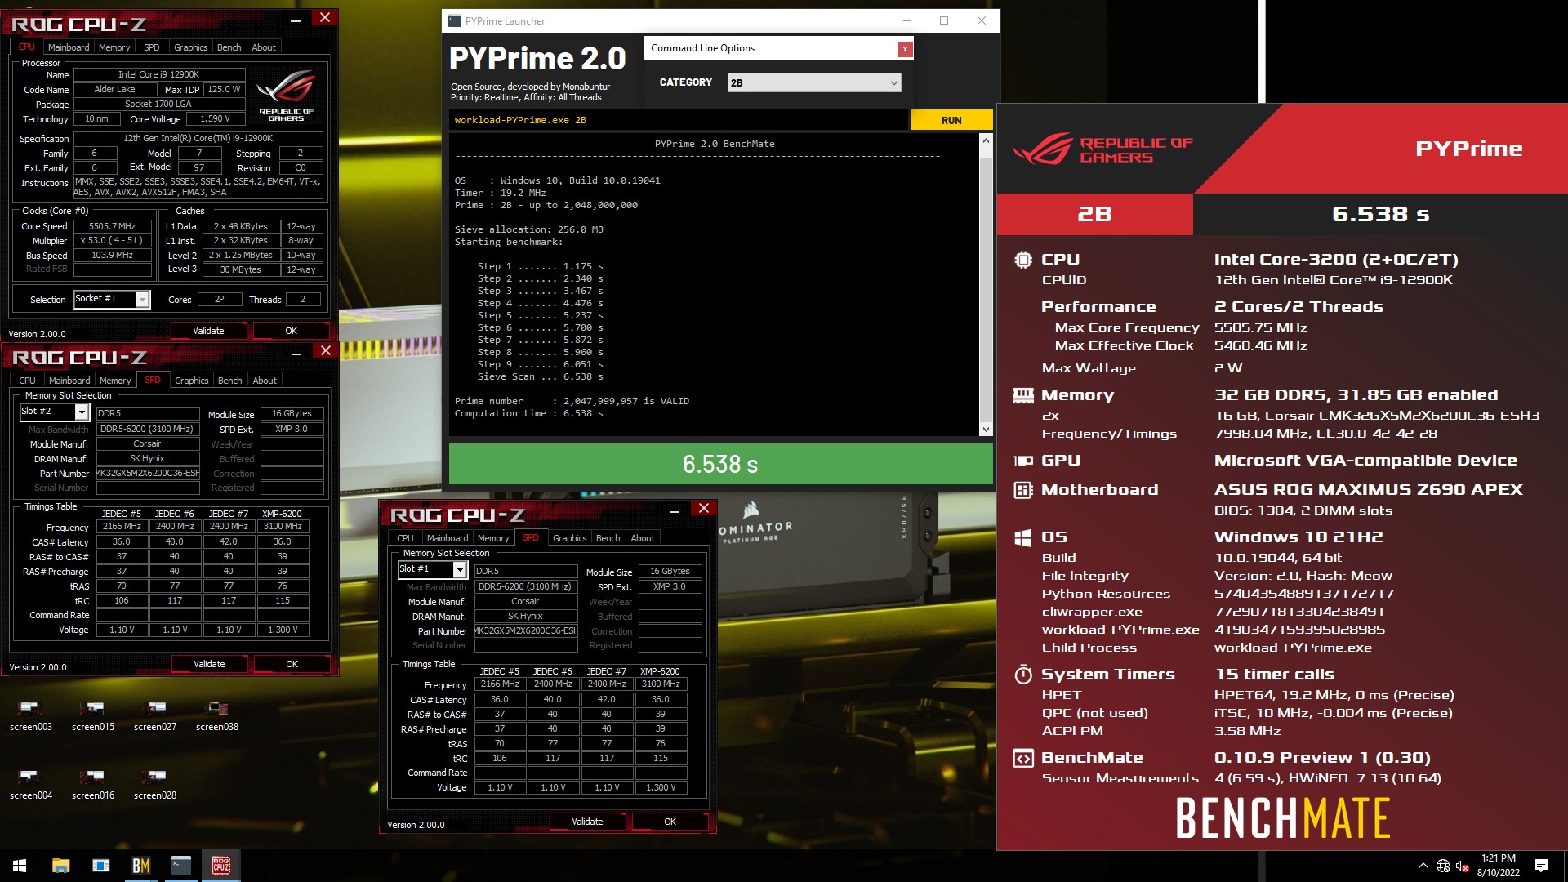1568x882 pixels.
Task: Minimize the top ROG CPU-Z window
Action: 296,19
